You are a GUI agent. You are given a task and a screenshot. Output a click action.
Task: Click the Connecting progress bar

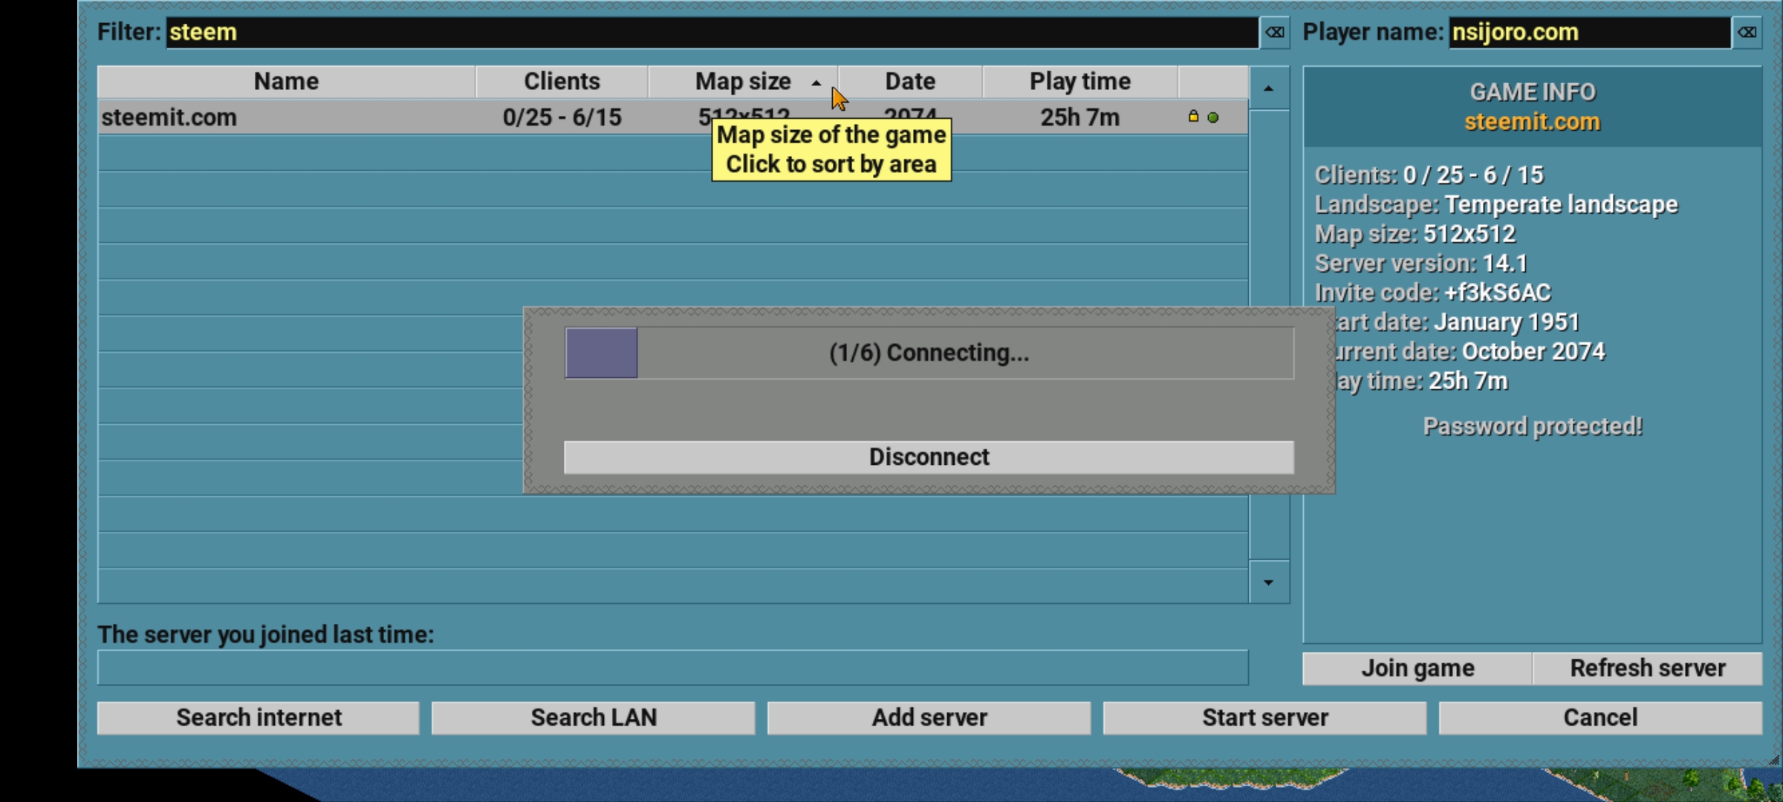[929, 353]
